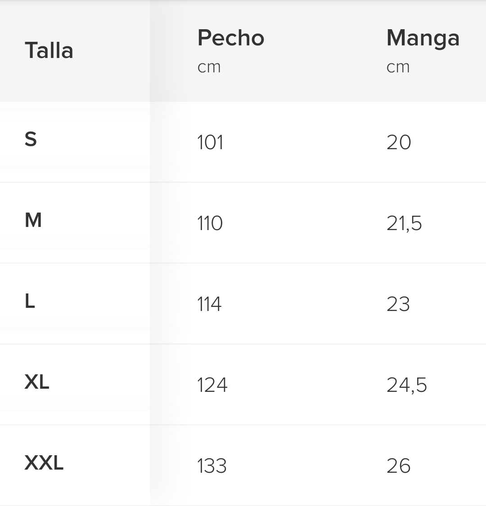Select size M row label

[x=33, y=220]
